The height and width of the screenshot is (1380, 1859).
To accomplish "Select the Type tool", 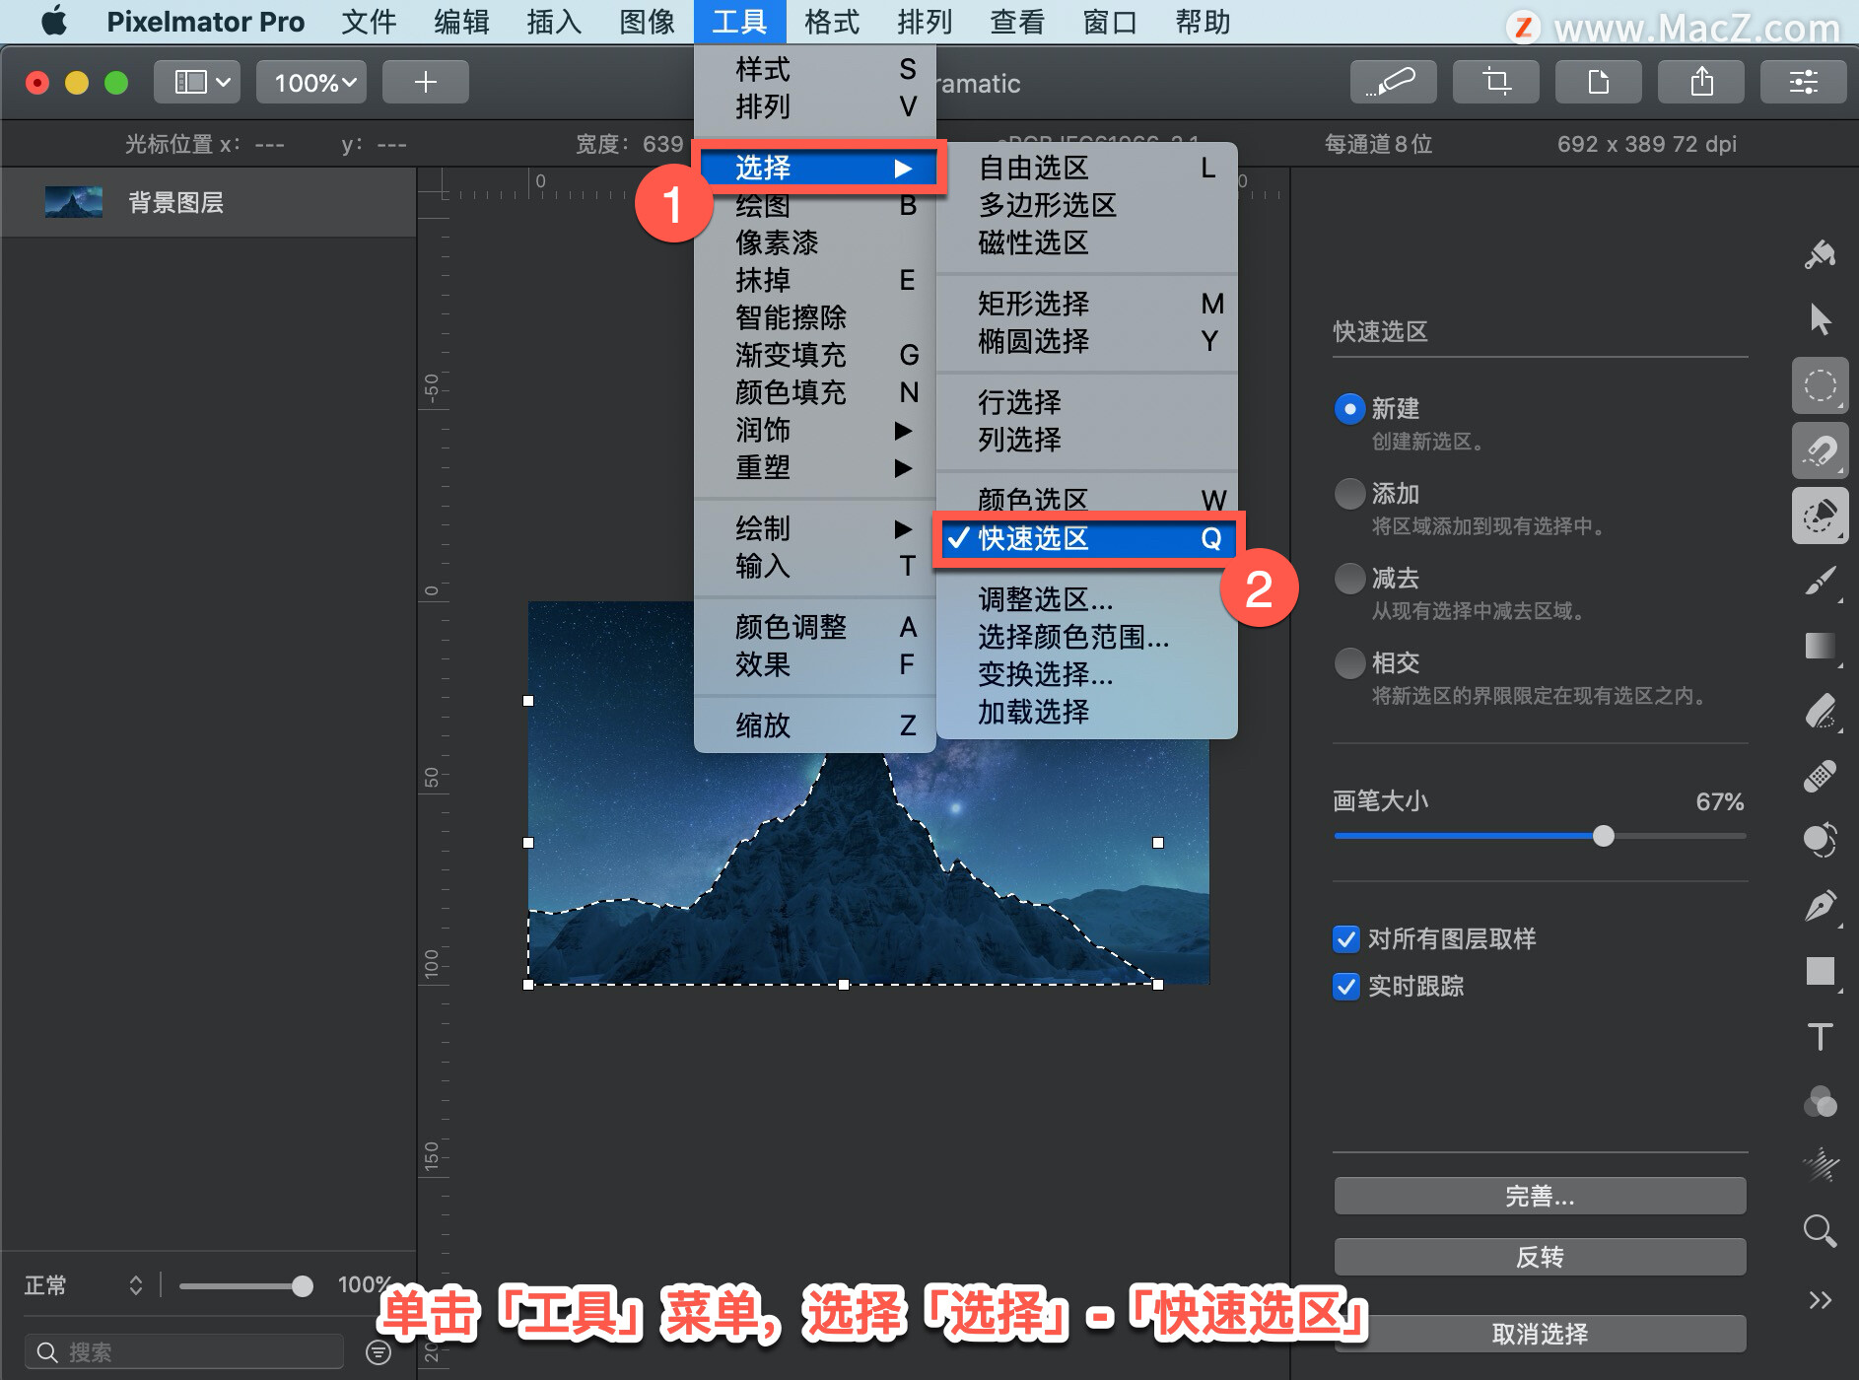I will (1821, 1036).
